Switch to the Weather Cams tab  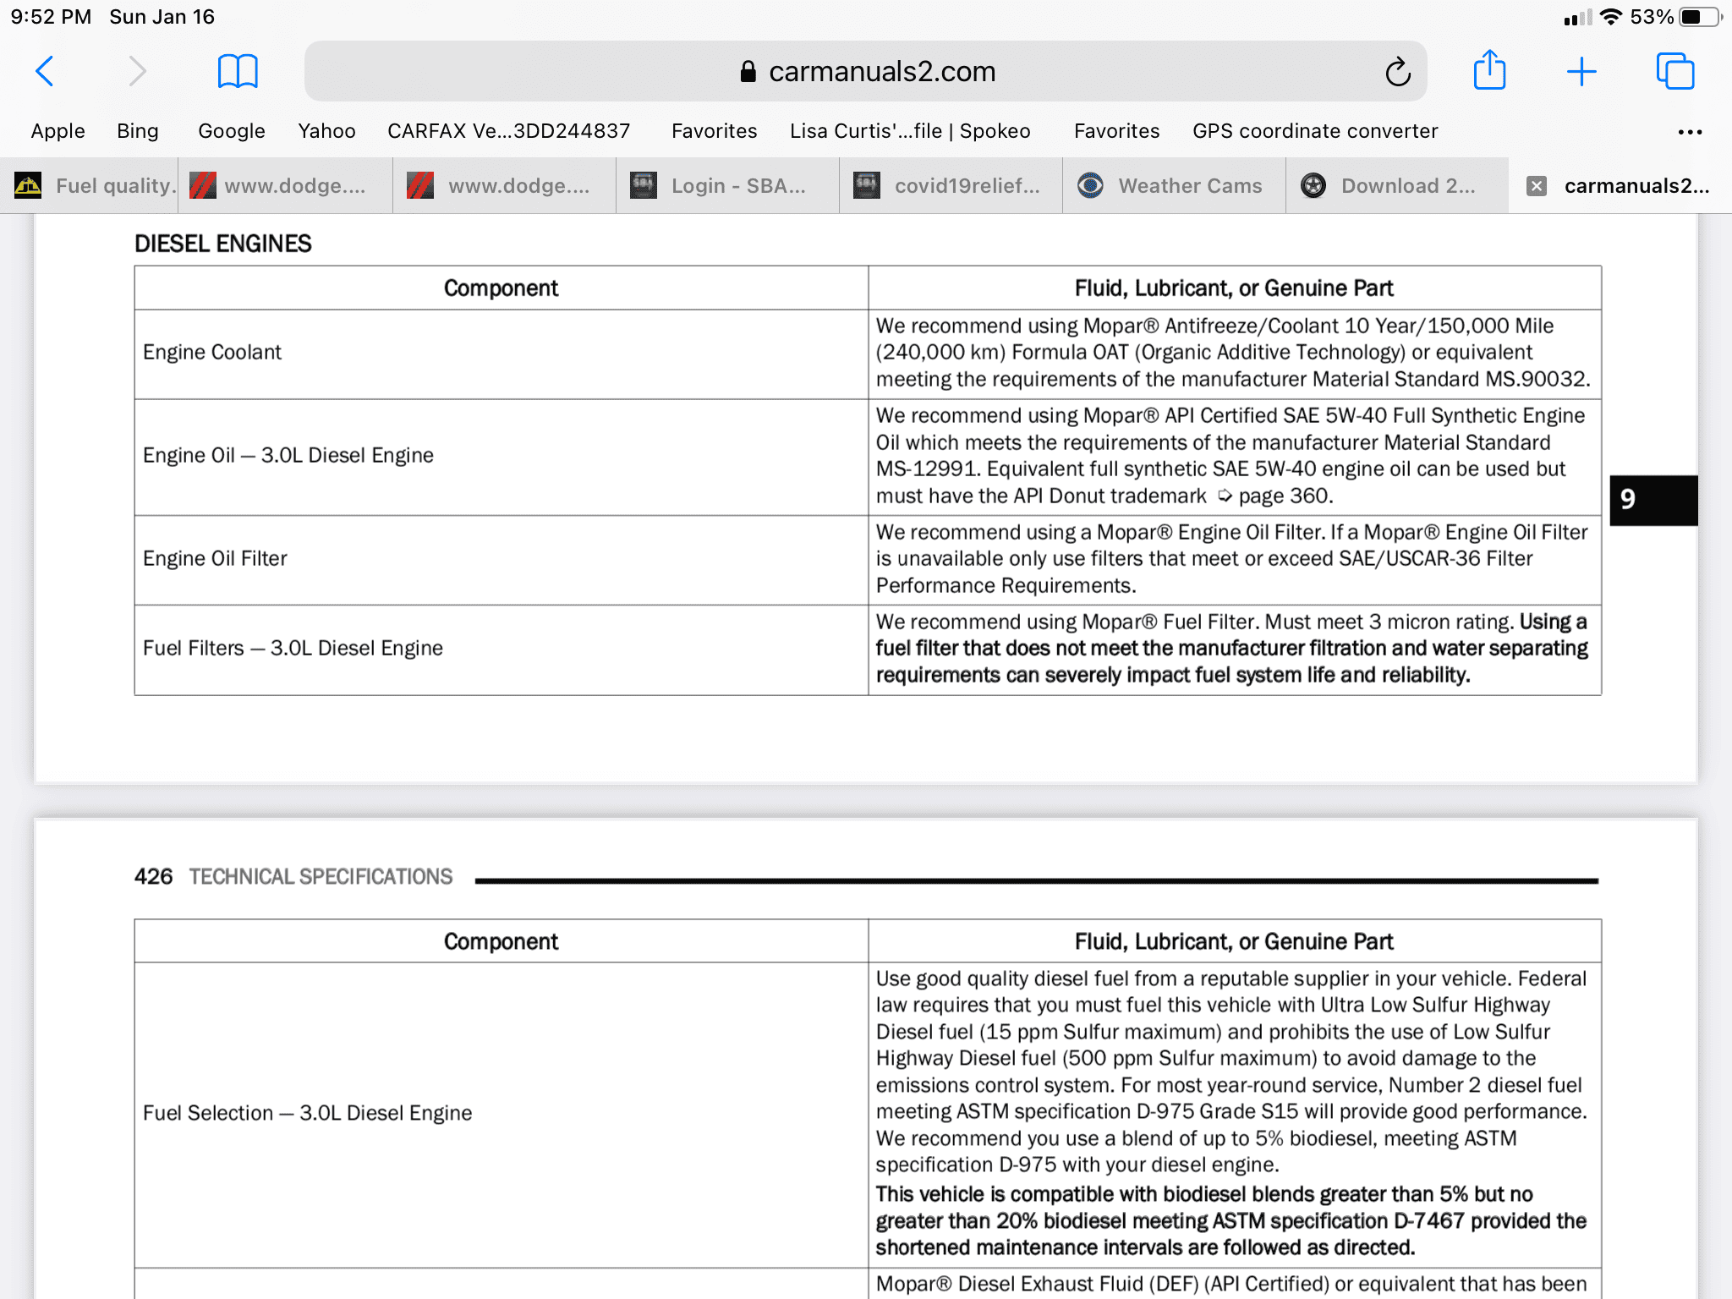(x=1174, y=186)
